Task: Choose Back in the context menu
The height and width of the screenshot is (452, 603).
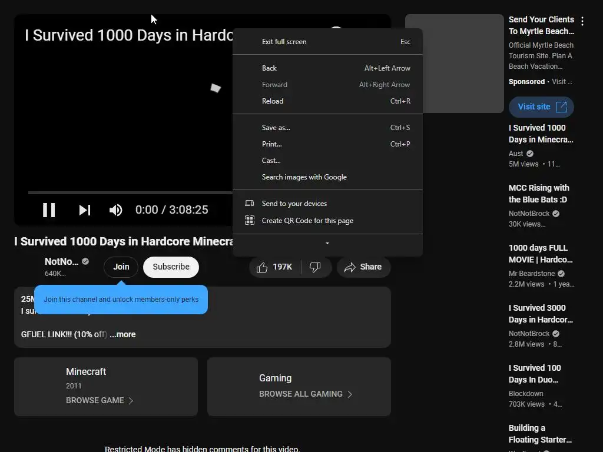Action: [x=327, y=68]
